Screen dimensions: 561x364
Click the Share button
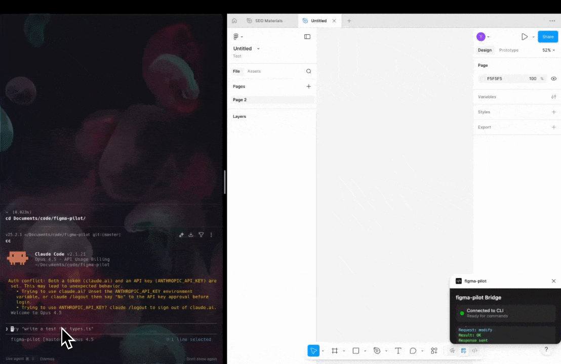548,36
